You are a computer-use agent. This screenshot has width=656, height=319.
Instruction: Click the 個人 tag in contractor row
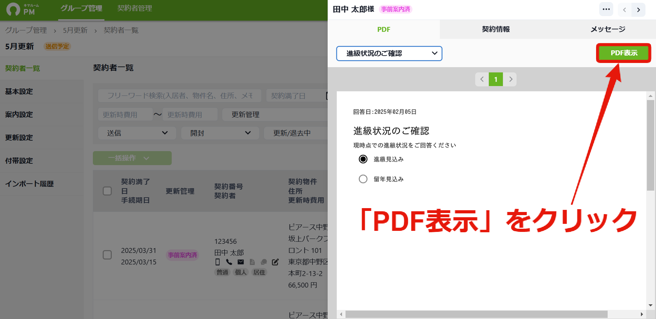pyautogui.click(x=241, y=272)
